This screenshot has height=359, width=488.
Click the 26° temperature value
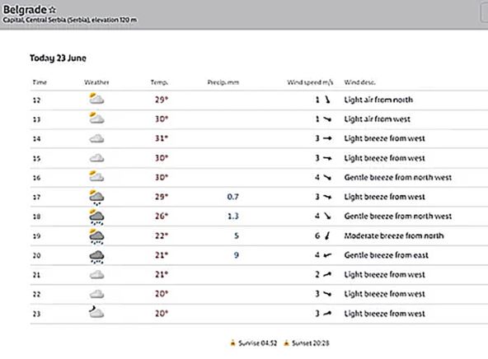pyautogui.click(x=162, y=216)
